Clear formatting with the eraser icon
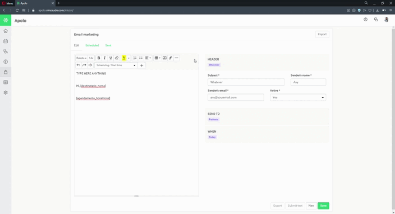The image size is (395, 214). (117, 58)
